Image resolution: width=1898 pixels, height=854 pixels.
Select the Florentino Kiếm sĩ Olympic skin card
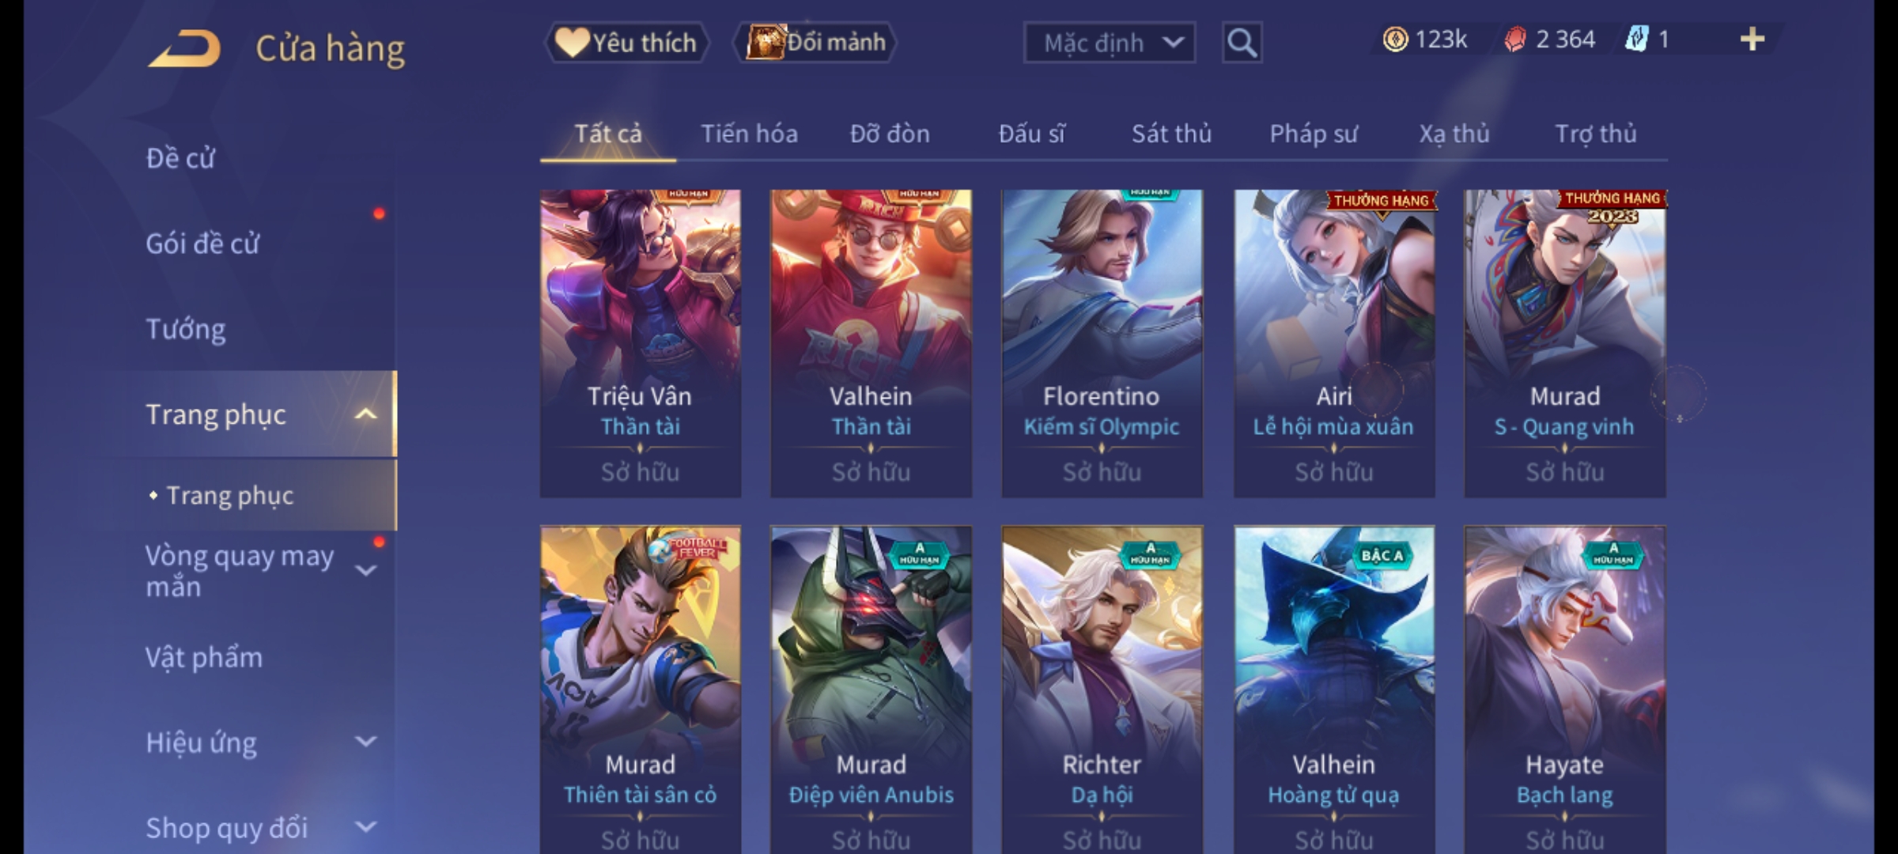pyautogui.click(x=1102, y=343)
